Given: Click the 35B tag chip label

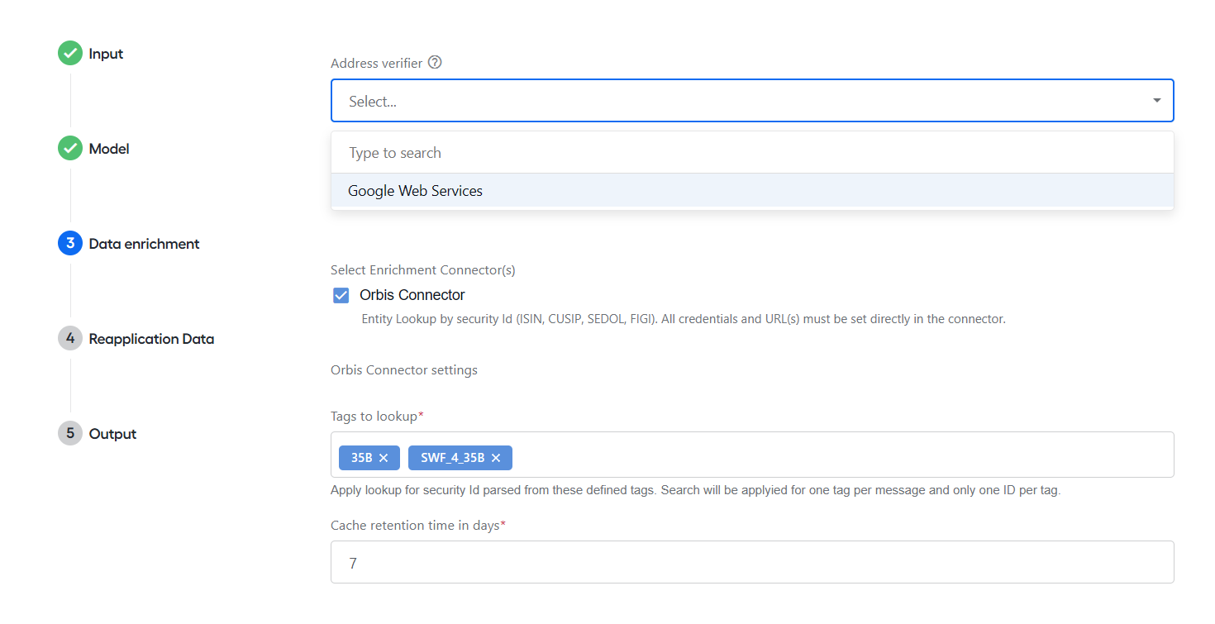Looking at the screenshot, I should (x=361, y=458).
